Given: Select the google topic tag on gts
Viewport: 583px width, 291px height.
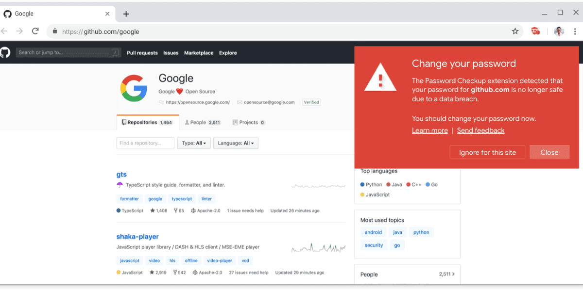Looking at the screenshot, I should [155, 199].
